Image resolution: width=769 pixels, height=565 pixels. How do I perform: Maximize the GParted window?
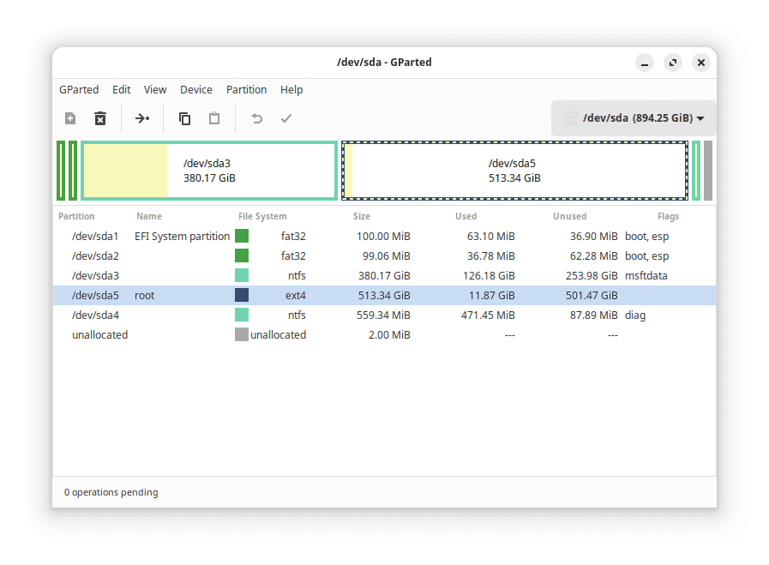[673, 63]
